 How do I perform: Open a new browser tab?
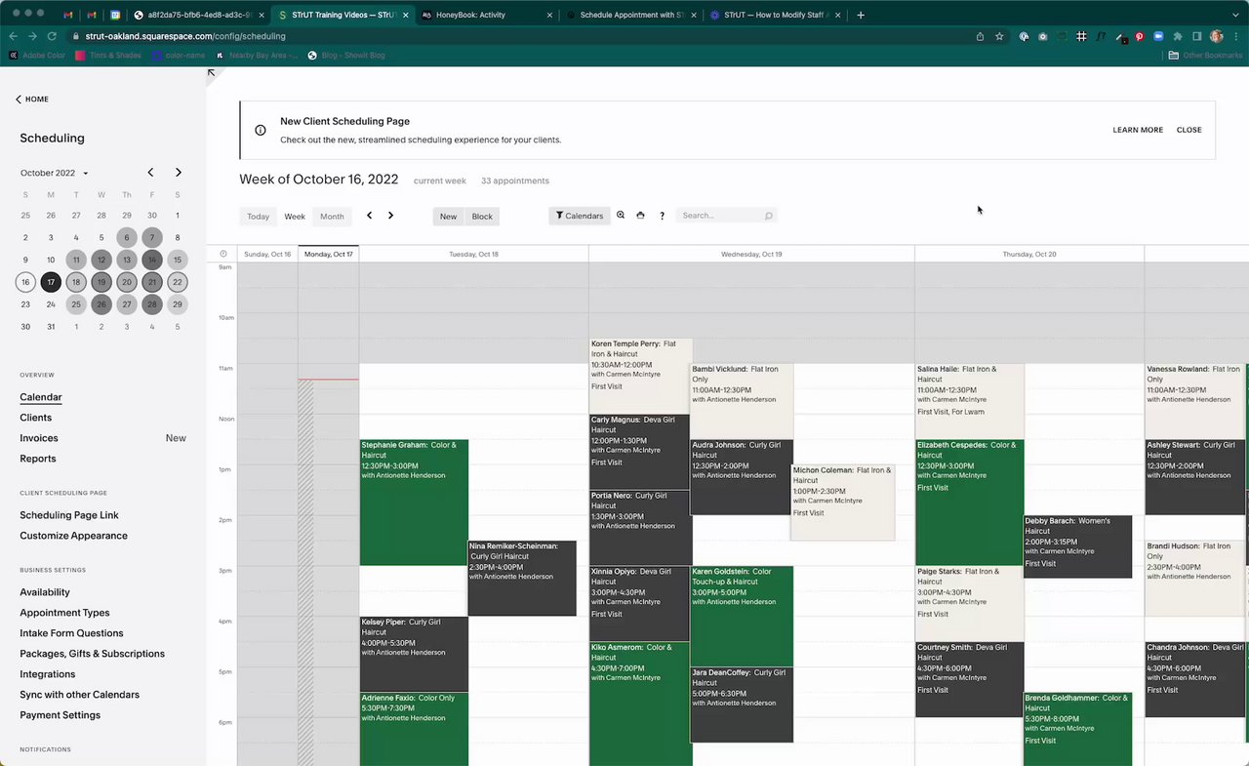coord(860,15)
